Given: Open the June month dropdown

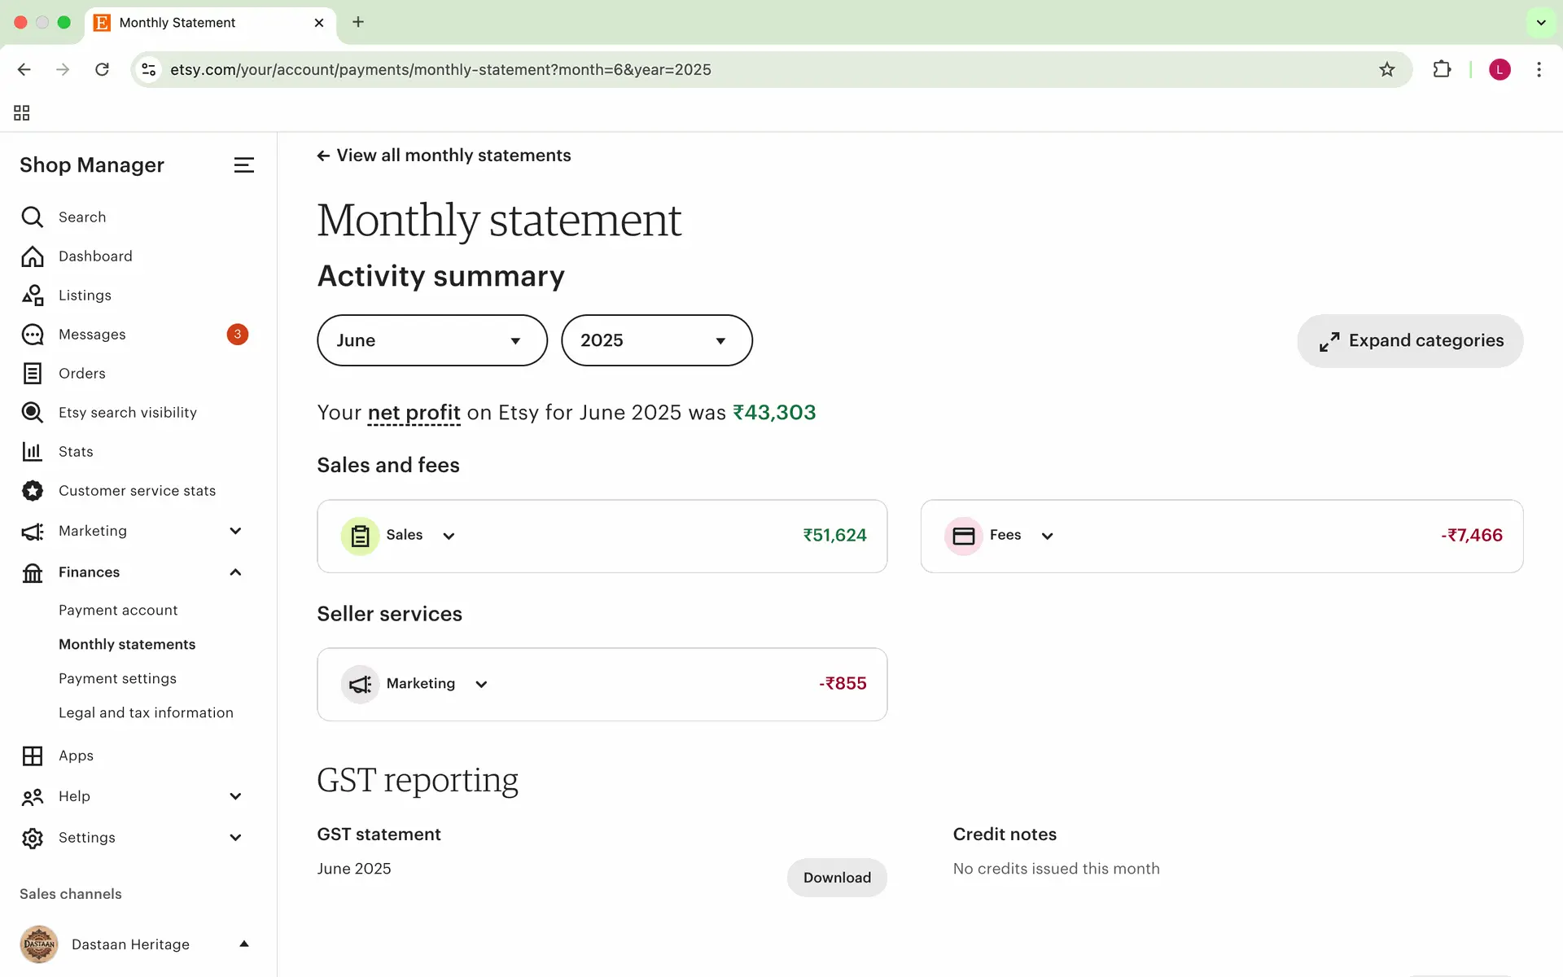Looking at the screenshot, I should (x=432, y=340).
